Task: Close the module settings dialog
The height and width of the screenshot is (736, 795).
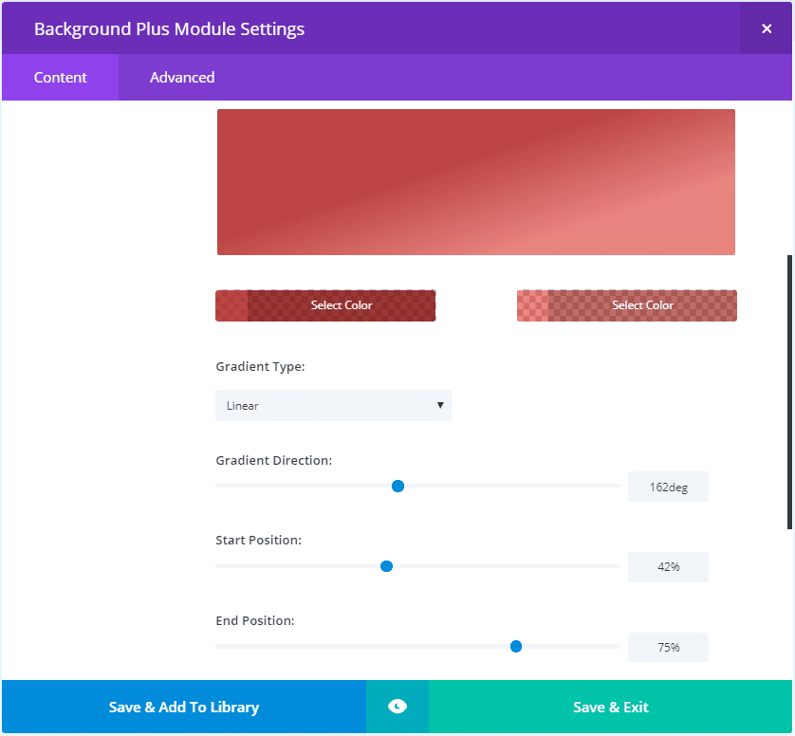Action: click(767, 28)
